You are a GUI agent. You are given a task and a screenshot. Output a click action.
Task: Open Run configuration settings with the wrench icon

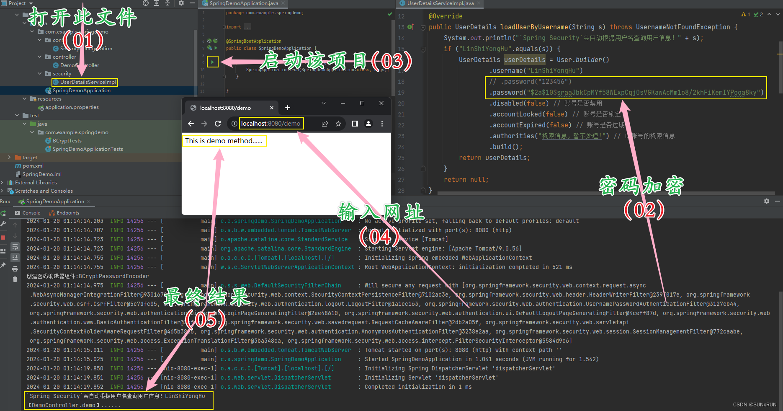coord(4,224)
